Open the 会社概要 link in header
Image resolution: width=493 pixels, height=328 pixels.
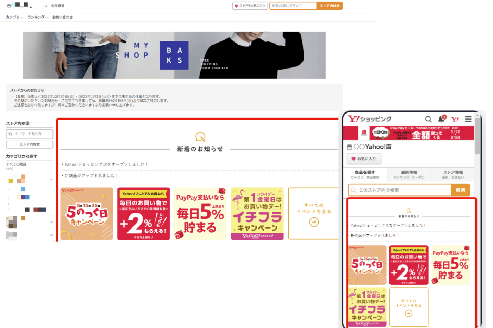[58, 6]
